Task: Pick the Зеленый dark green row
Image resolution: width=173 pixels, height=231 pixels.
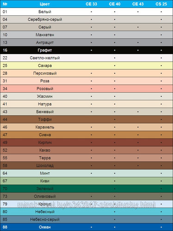Action: click(x=86, y=188)
